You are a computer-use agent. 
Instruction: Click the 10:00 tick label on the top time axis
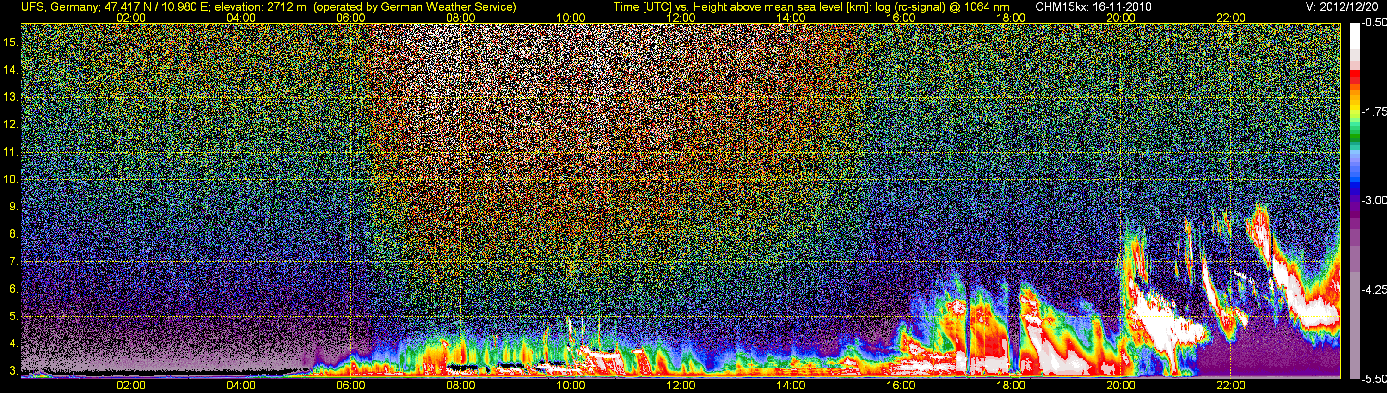pyautogui.click(x=571, y=18)
